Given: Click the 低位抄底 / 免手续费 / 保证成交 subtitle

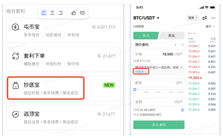Looking at the screenshot, I should pyautogui.click(x=51, y=93).
